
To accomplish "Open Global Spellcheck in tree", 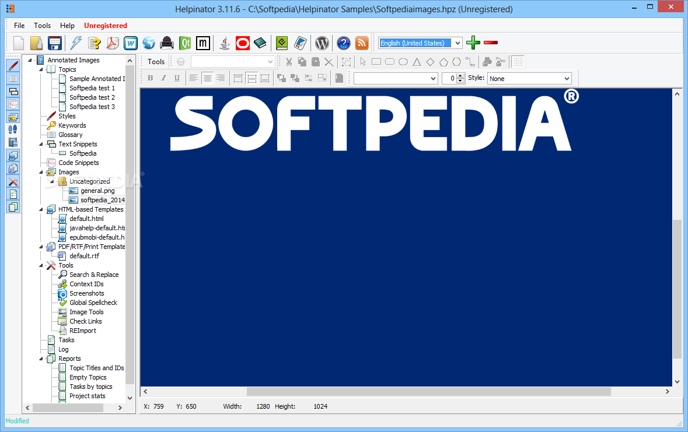I will [x=93, y=303].
